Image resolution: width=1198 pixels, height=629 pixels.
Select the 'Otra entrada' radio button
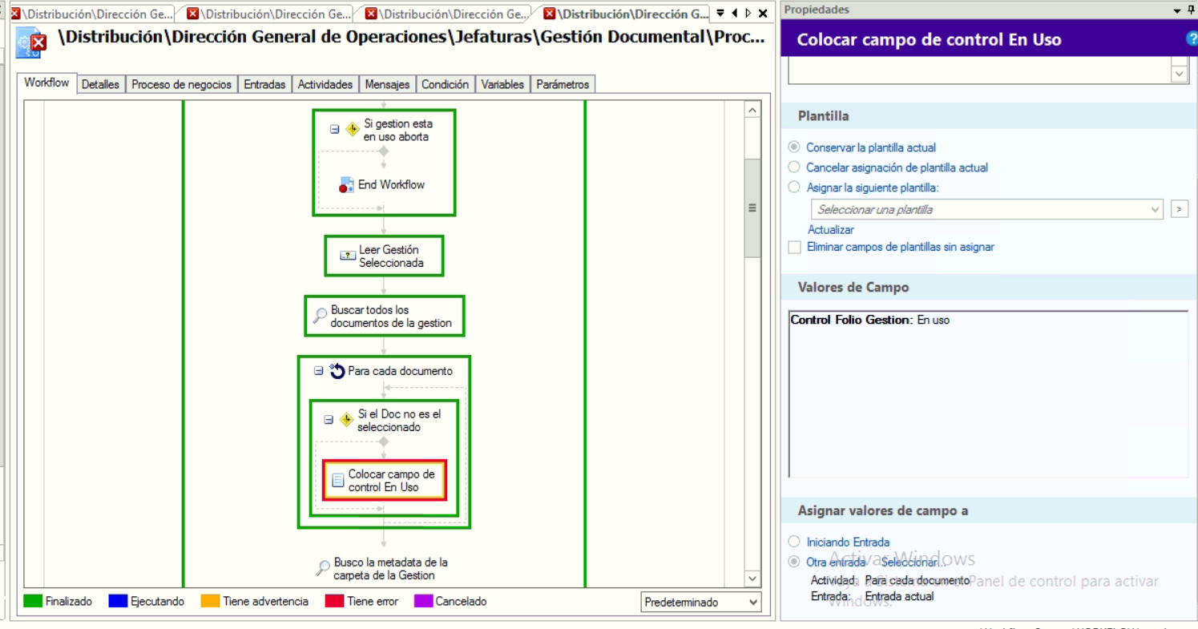click(x=794, y=562)
